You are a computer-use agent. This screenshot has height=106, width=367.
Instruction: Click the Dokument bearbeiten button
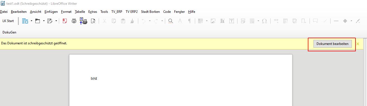click(x=333, y=44)
